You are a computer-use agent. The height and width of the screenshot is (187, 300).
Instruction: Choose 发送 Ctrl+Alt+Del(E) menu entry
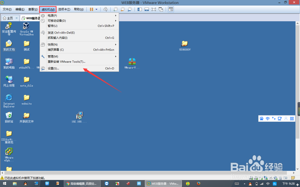coord(79,33)
